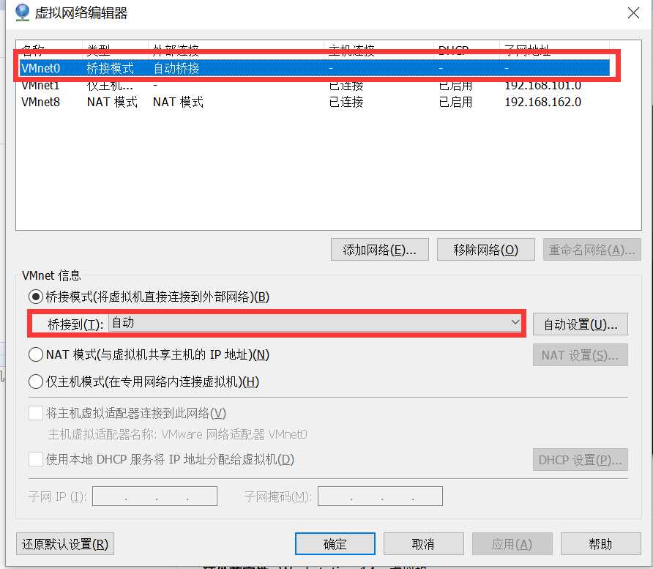Select the VMnet8 row in network list
The image size is (653, 569).
(x=315, y=102)
